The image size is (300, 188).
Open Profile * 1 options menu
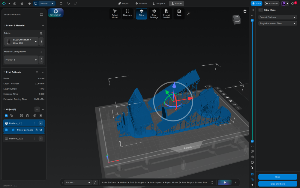pyautogui.click(x=41, y=60)
